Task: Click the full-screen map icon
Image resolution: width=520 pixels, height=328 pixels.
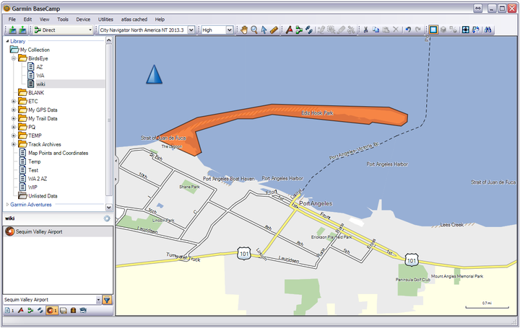Action: [466, 30]
